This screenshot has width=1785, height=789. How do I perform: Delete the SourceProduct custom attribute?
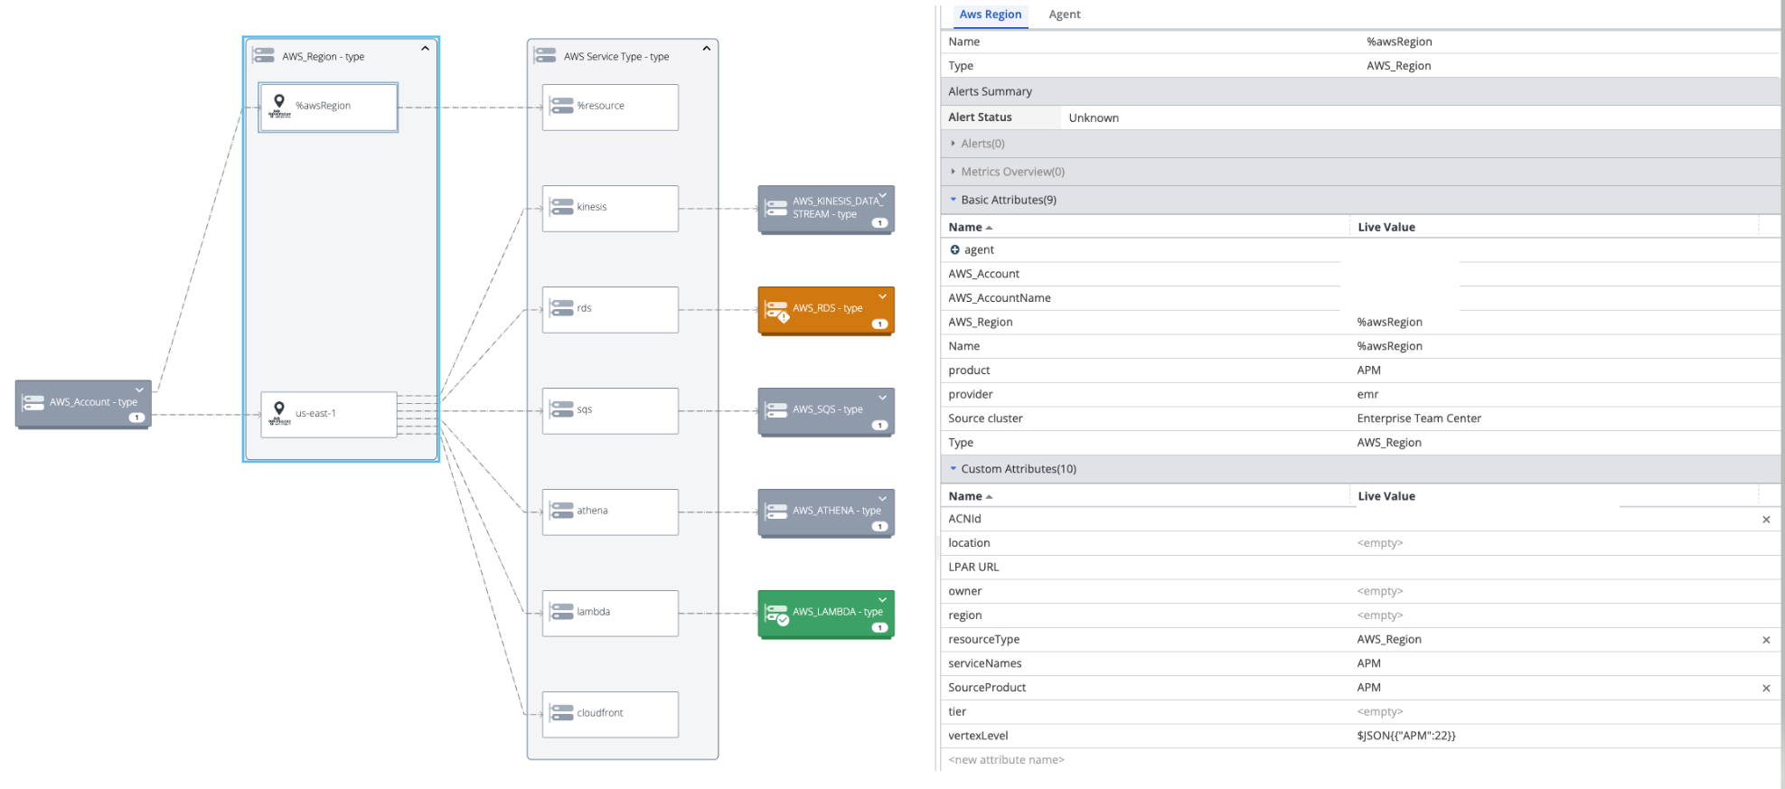(1766, 689)
